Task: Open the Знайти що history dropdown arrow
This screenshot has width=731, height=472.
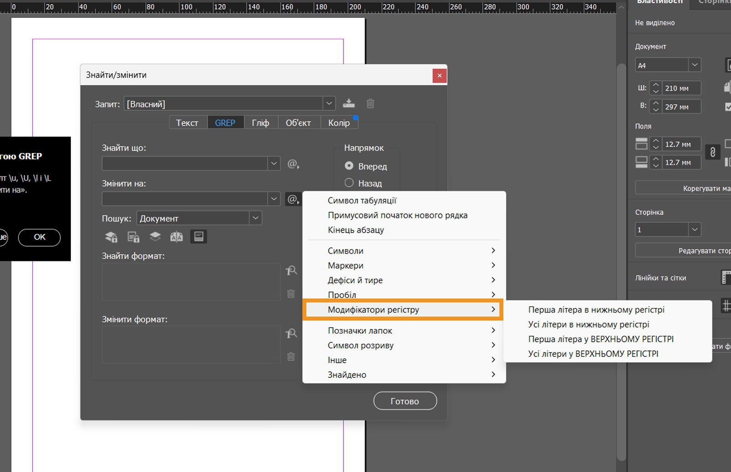Action: [x=274, y=163]
